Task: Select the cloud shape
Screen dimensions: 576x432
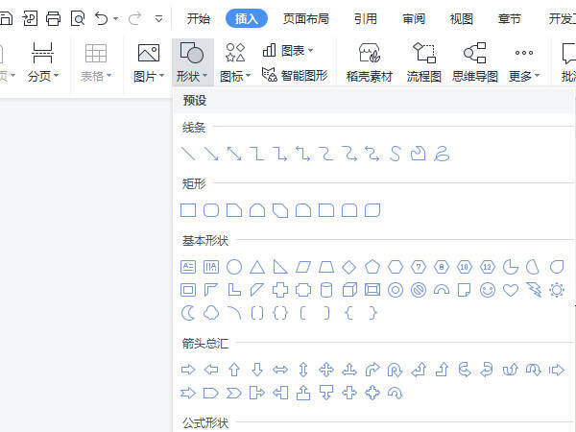Action: (x=211, y=313)
